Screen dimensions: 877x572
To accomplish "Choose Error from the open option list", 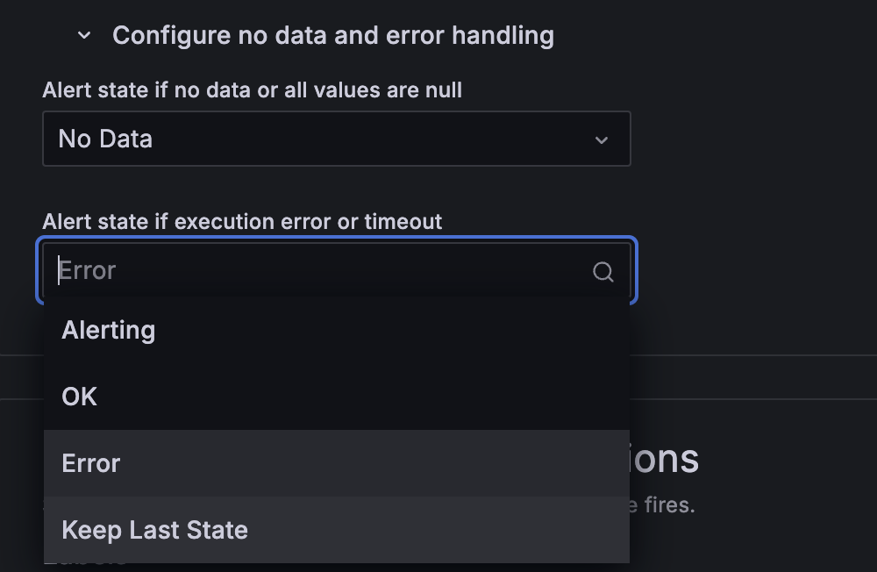I will pyautogui.click(x=90, y=463).
